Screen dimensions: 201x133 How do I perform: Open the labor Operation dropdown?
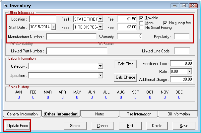pyautogui.click(x=100, y=76)
